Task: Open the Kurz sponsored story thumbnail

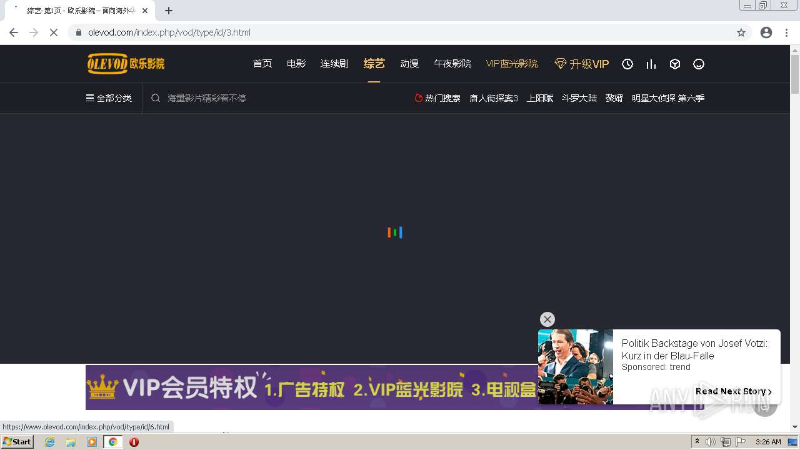Action: (576, 367)
